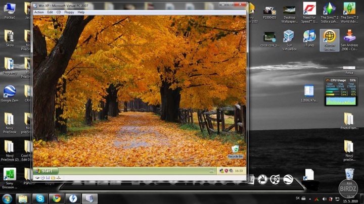This screenshot has width=364, height=204.
Task: Launch Sony Ericsson shortcut on desktop
Action: [10, 178]
